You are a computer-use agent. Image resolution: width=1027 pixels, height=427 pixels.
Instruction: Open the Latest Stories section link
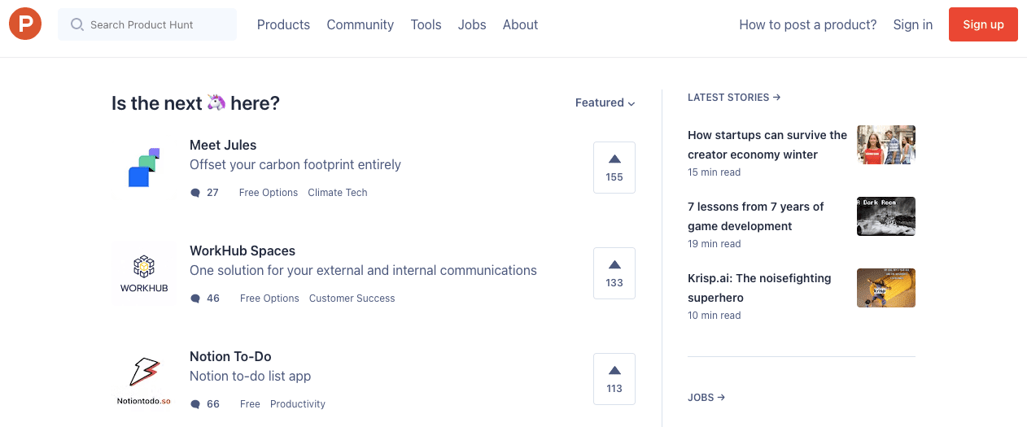(x=734, y=97)
